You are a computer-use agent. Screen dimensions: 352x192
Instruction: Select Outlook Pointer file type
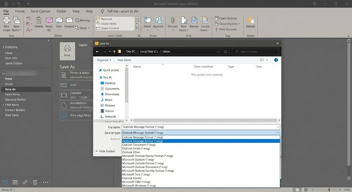click(201, 178)
